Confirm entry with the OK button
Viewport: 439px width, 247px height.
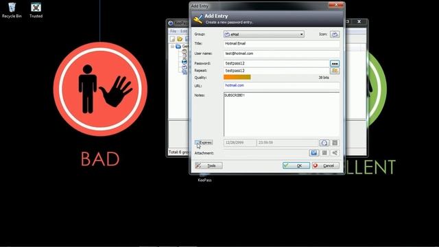[x=296, y=165]
